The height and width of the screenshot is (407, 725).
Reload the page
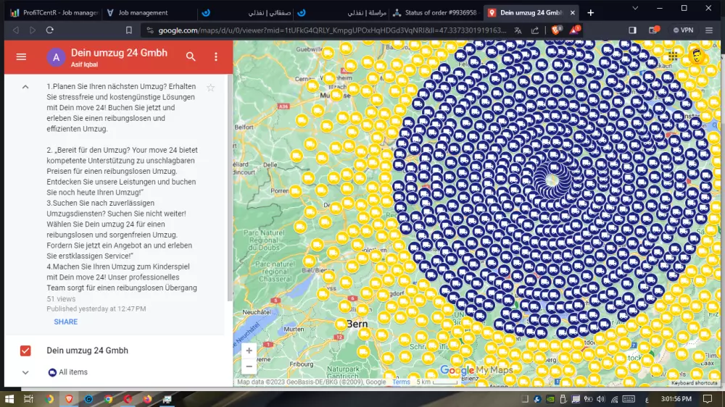[50, 30]
